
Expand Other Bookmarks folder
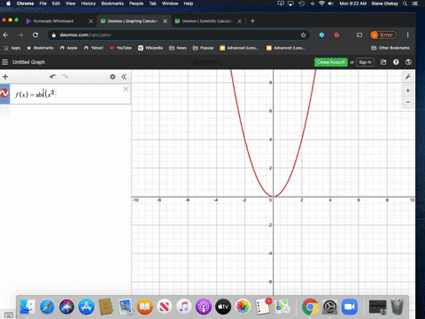(x=390, y=48)
